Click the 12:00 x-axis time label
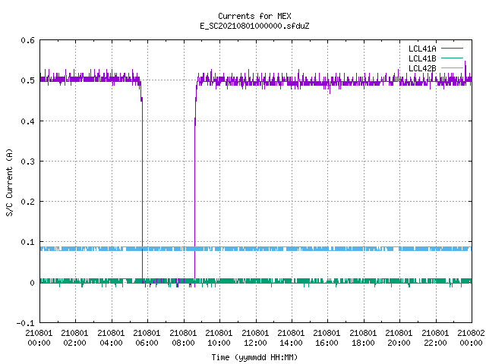The image size is (486, 364). [x=255, y=343]
